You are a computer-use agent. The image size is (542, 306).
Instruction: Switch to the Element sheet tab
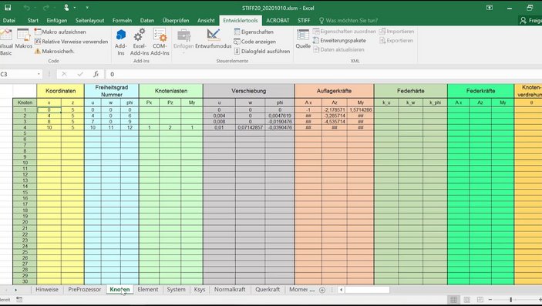(x=147, y=289)
